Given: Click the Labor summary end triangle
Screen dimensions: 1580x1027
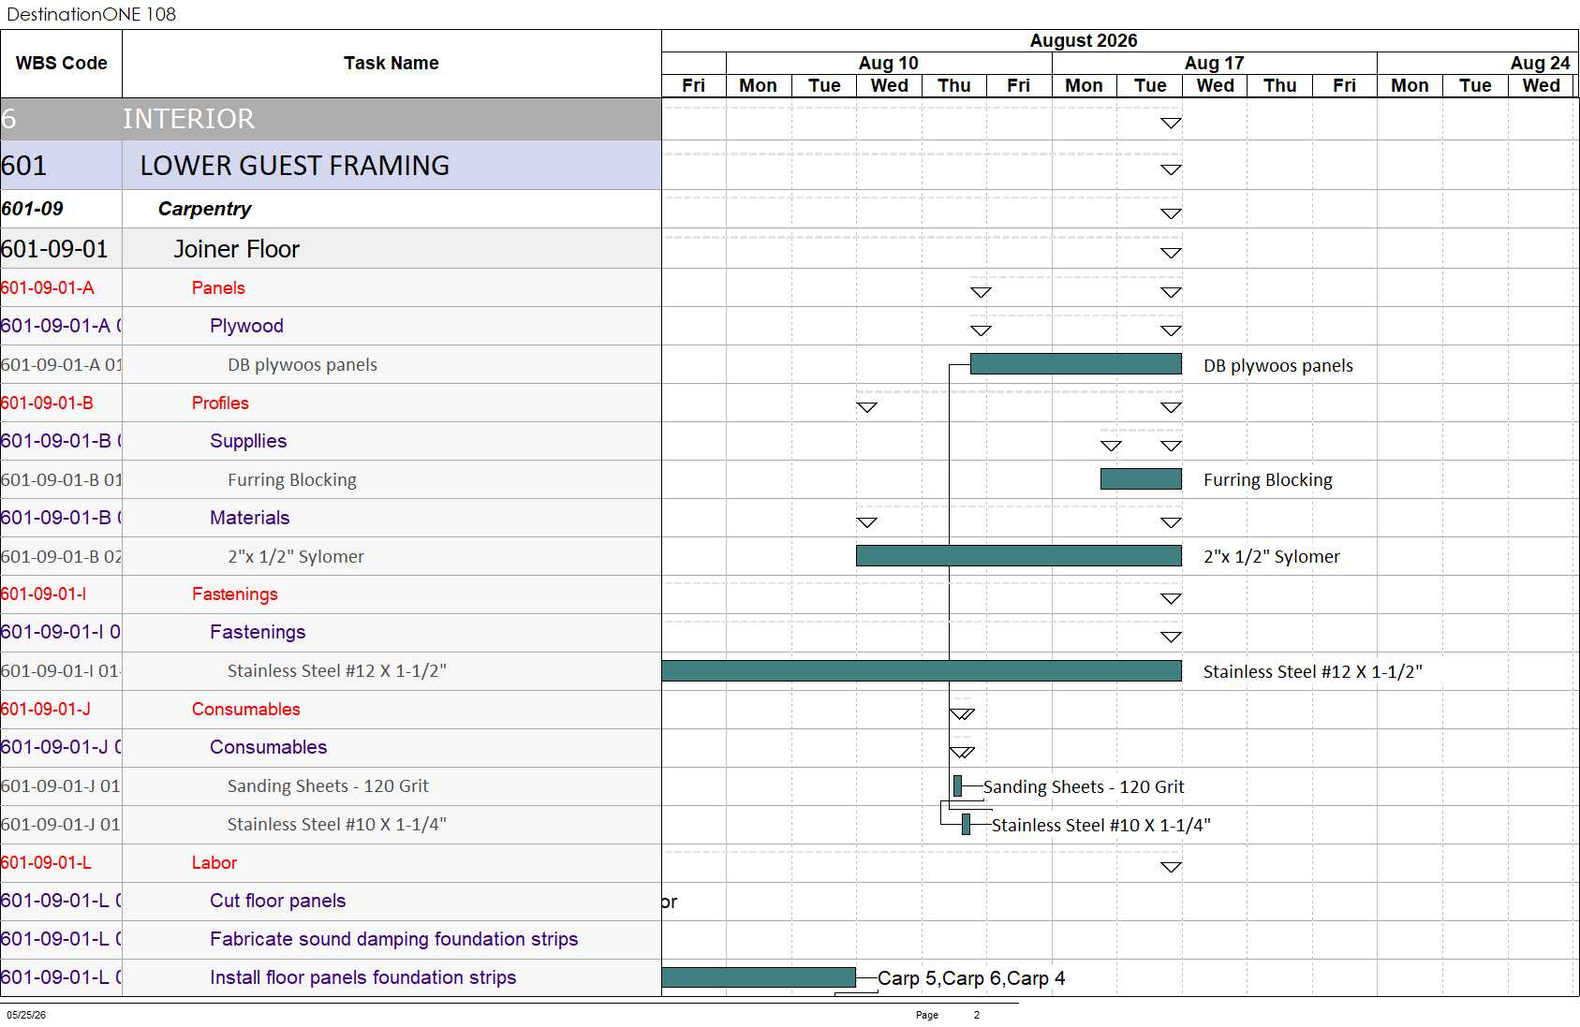Looking at the screenshot, I should tap(1171, 868).
